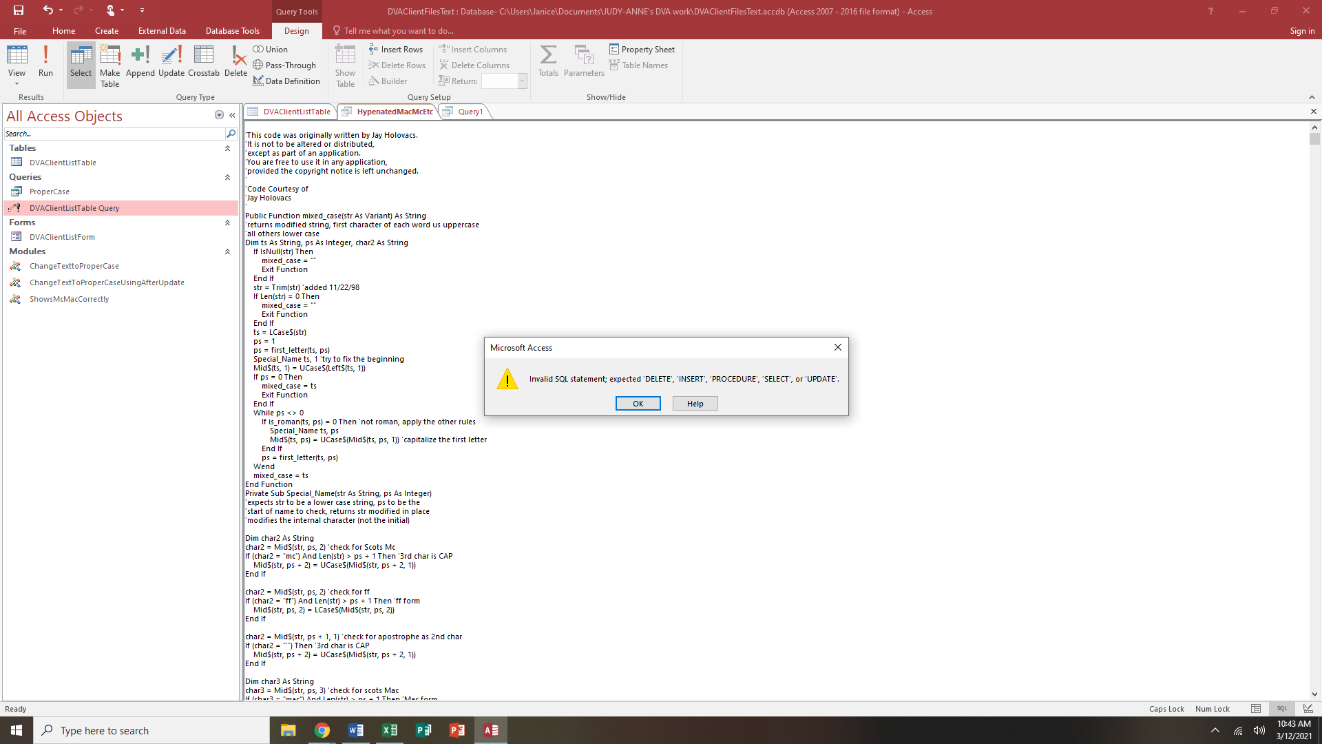The width and height of the screenshot is (1322, 744).
Task: Select the ShowsMcMacCorrectly module
Action: pyautogui.click(x=69, y=299)
